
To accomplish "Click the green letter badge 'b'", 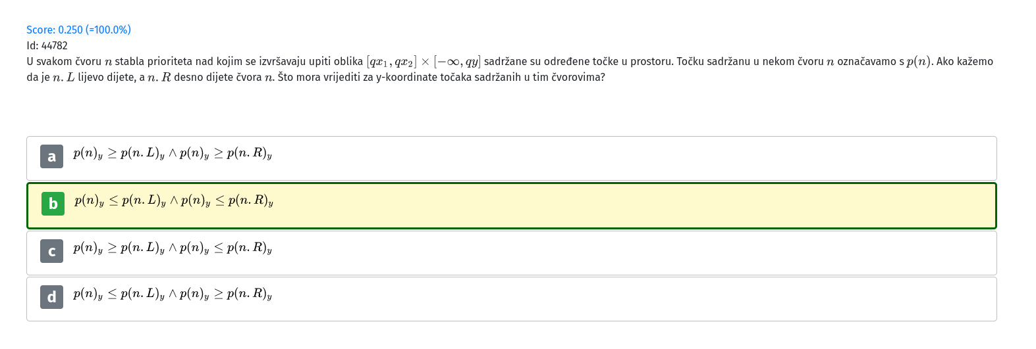I will pos(53,204).
